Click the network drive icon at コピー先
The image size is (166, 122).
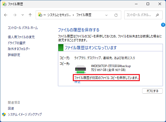81,69
